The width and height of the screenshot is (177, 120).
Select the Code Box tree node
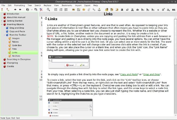tap(17, 45)
